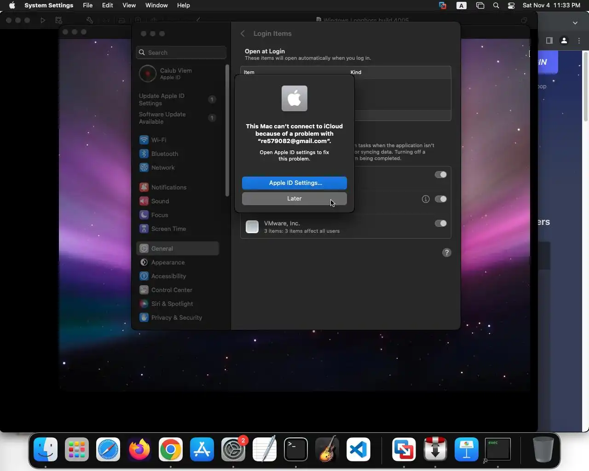Toggle VMware, Inc. background items switch
The image size is (589, 471).
click(440, 224)
